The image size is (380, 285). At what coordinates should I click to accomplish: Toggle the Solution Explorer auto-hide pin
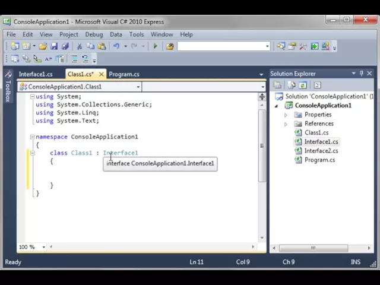click(x=362, y=73)
